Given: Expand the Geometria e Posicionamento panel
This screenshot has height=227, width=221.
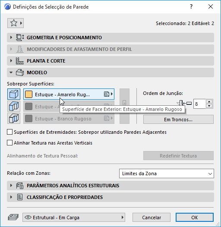Looking at the screenshot, I should pos(110,38).
